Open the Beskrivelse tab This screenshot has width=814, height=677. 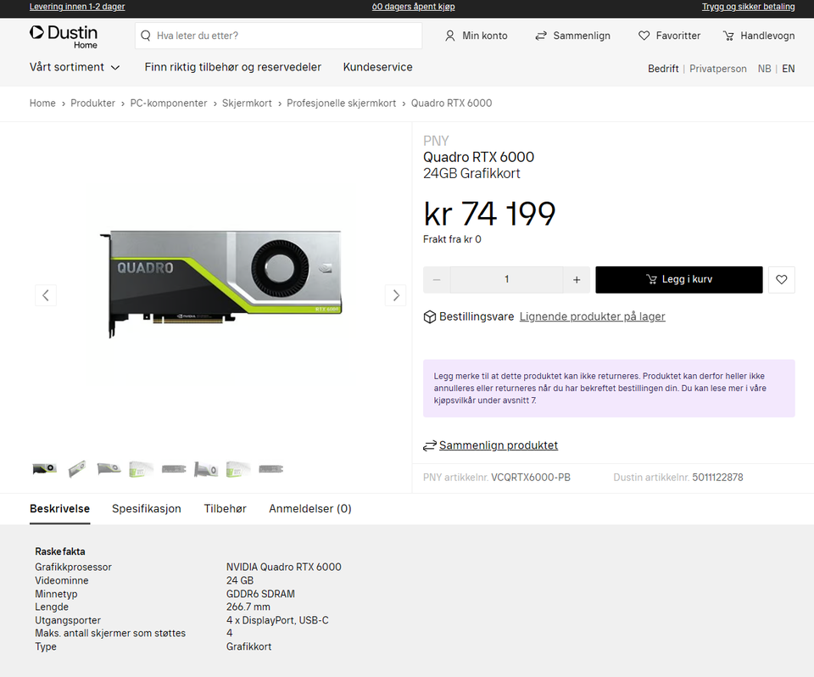click(59, 509)
